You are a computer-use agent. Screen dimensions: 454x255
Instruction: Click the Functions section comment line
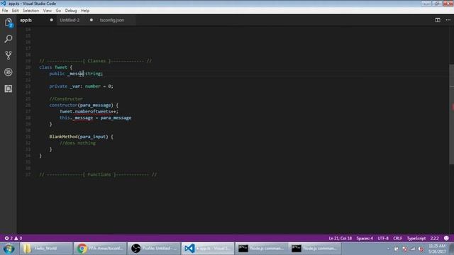98,174
